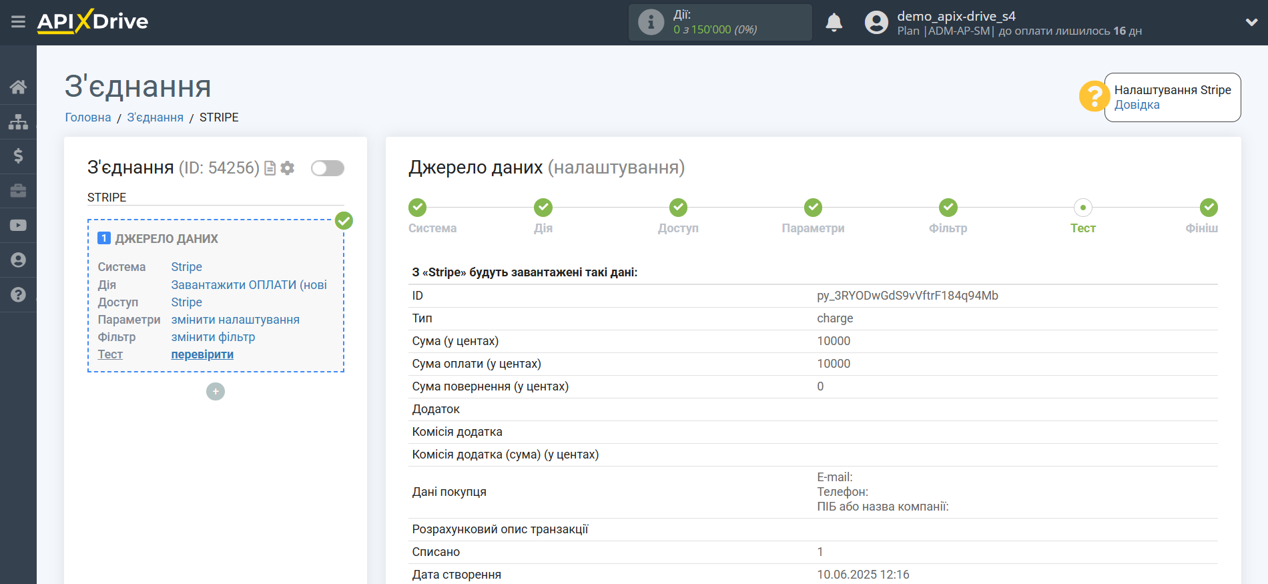
Task: Go to Доступ step
Action: coord(678,228)
